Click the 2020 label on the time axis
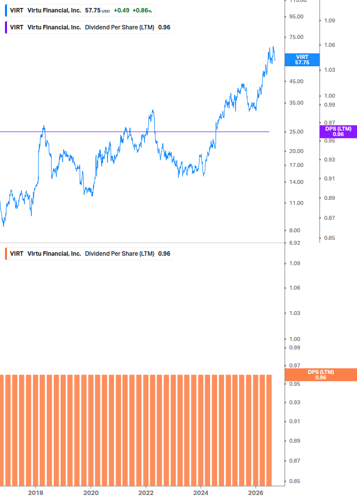357x501 pixels. click(x=91, y=493)
